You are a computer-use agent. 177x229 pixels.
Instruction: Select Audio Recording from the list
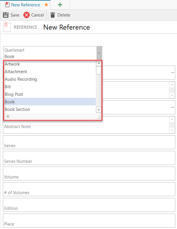click(x=21, y=79)
